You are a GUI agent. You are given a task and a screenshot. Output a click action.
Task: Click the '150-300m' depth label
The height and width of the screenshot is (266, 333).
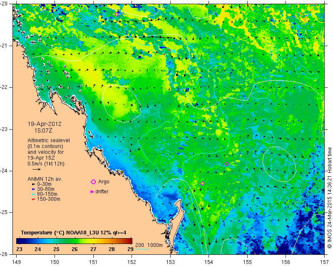pyautogui.click(x=49, y=199)
